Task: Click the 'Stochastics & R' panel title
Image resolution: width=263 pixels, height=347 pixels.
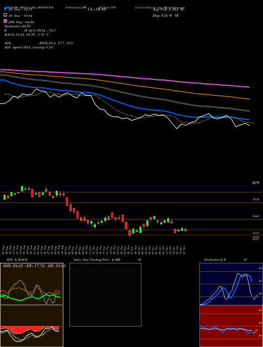Action: click(x=215, y=260)
